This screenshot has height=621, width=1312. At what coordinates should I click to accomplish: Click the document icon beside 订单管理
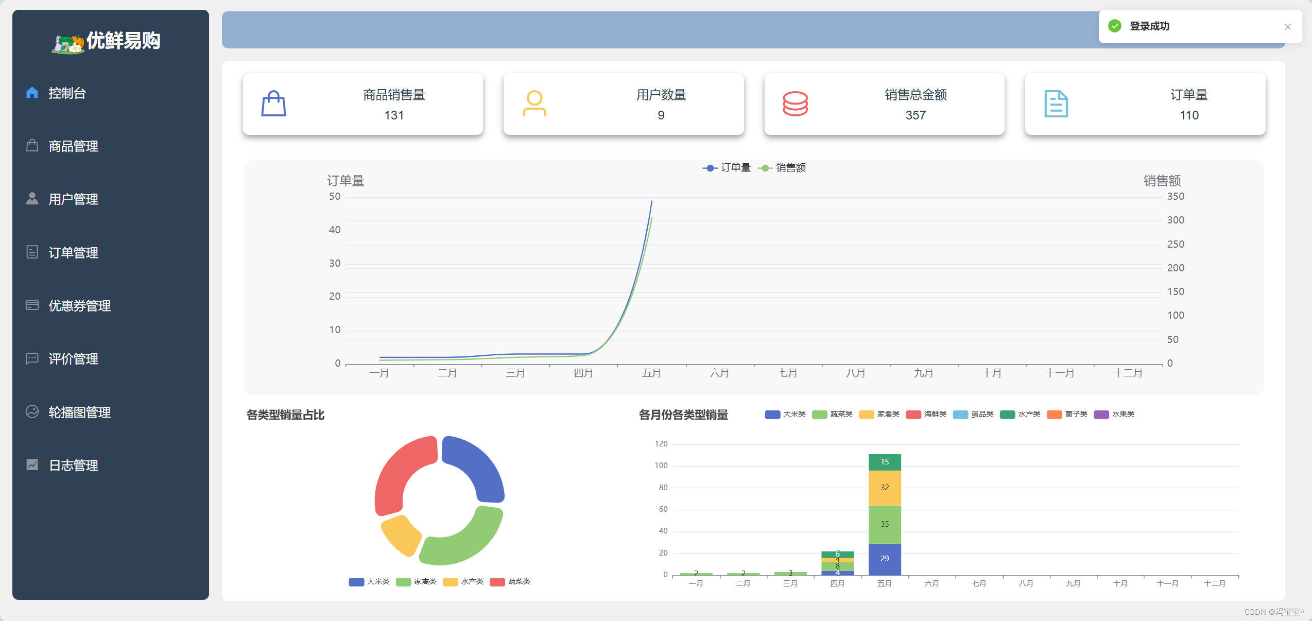tap(32, 252)
